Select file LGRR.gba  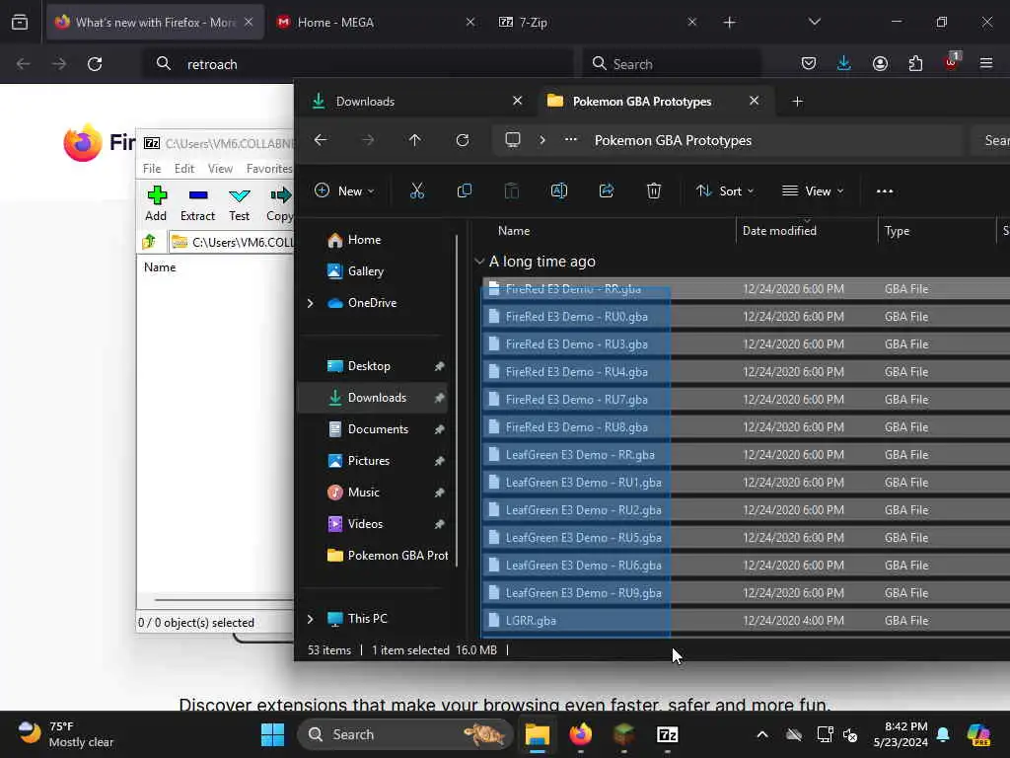pyautogui.click(x=747, y=621)
